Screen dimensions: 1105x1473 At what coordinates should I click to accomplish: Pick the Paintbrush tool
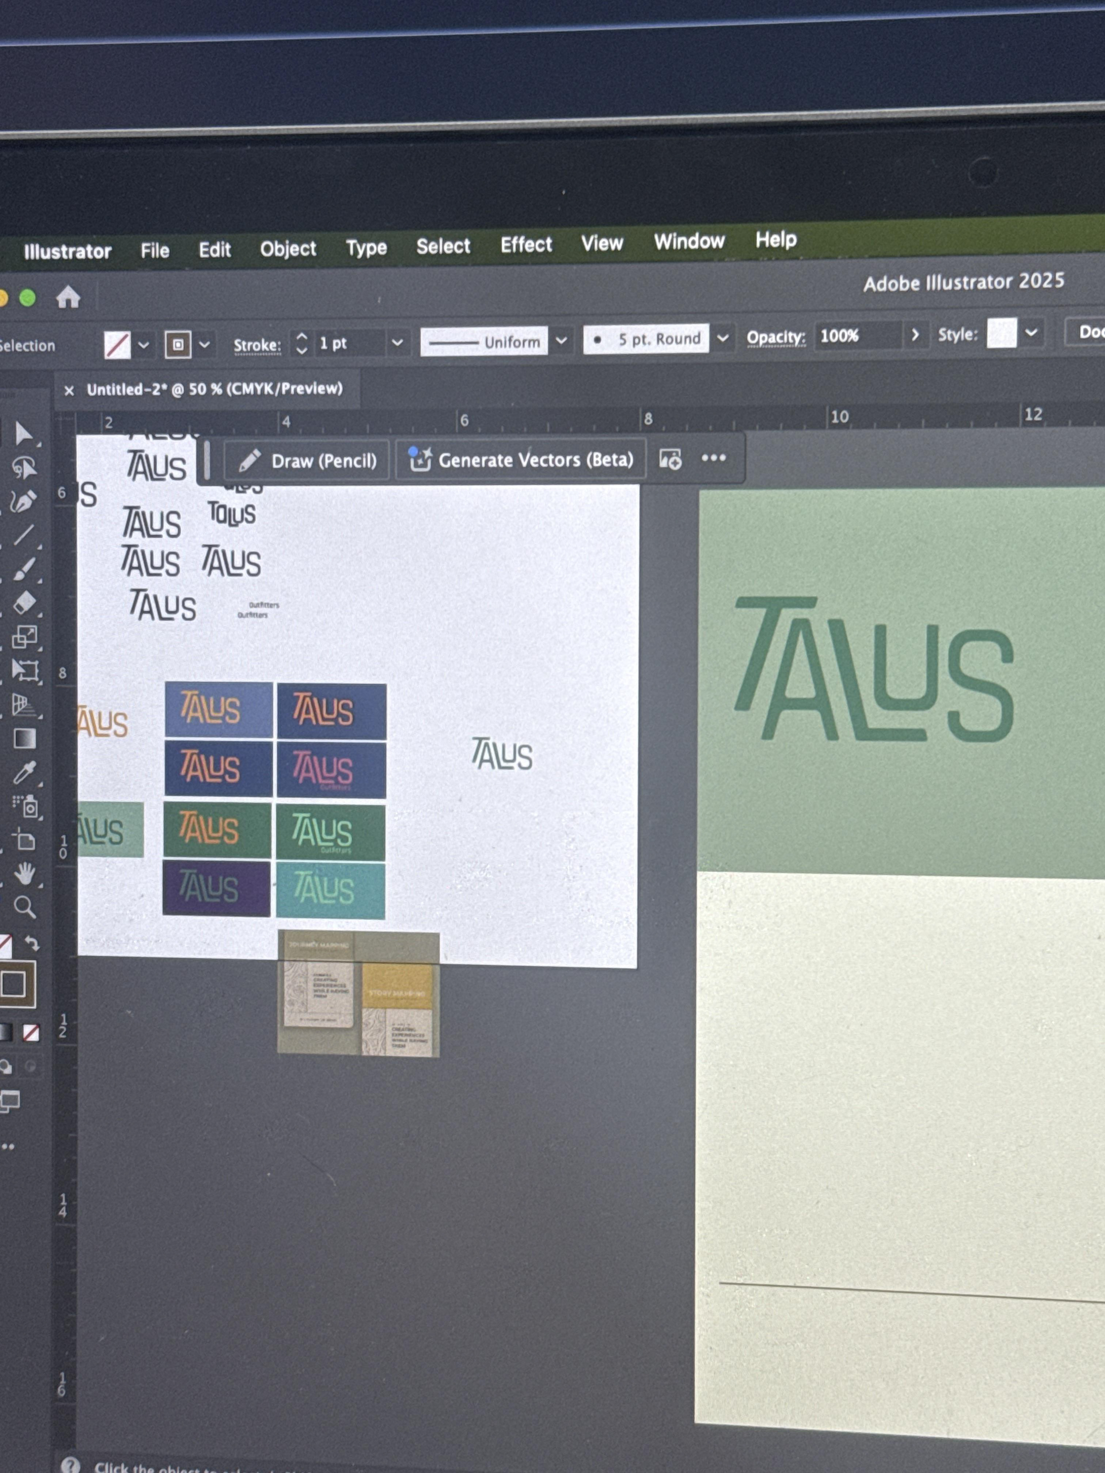click(24, 569)
